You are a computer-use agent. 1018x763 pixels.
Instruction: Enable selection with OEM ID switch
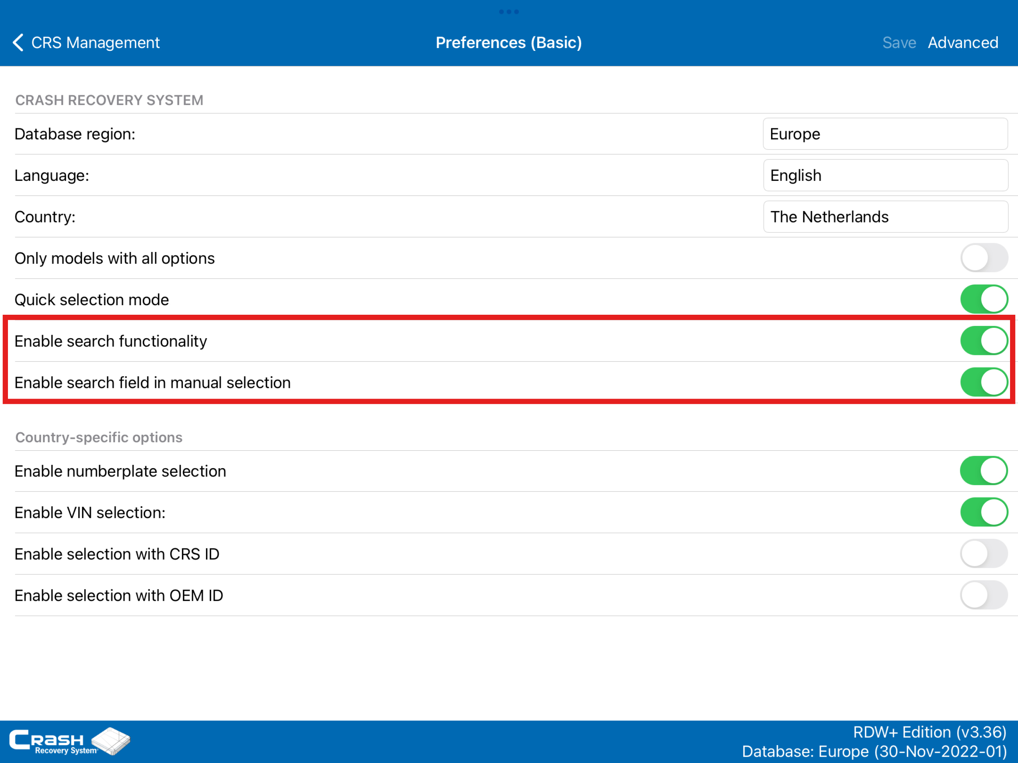coord(983,595)
